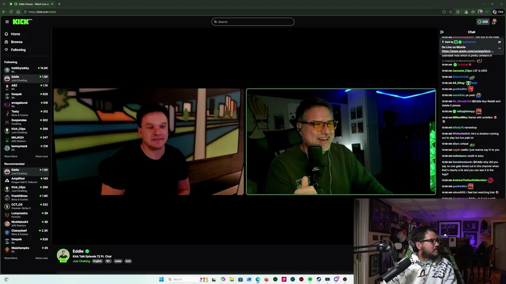The height and width of the screenshot is (284, 506).
Task: Open the Suspendas Cooking stream
Action: [26, 121]
